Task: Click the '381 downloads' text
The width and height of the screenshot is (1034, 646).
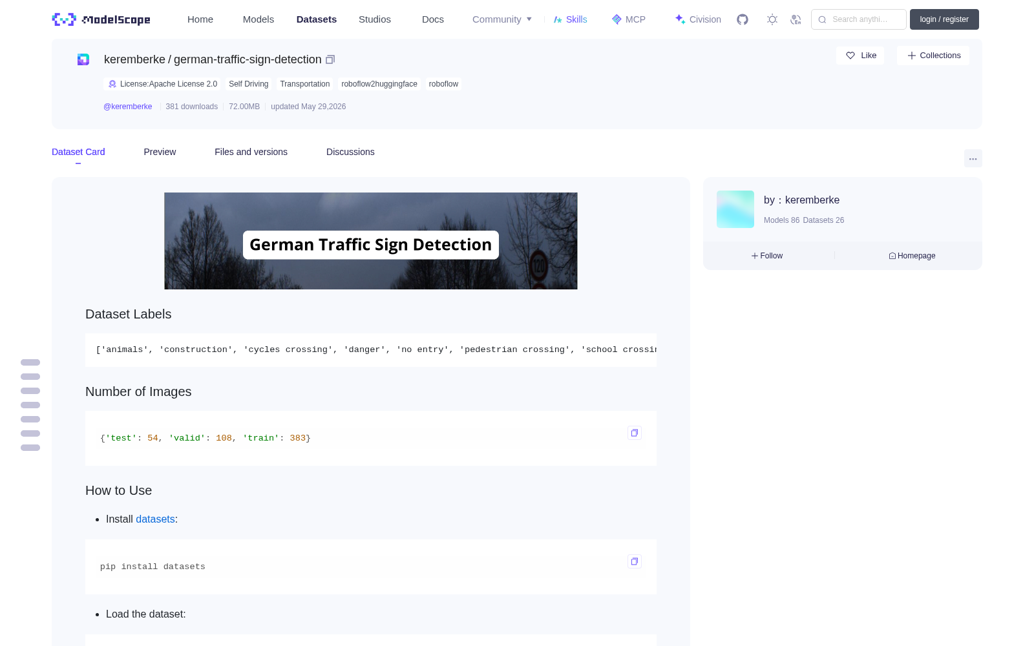Action: click(191, 107)
